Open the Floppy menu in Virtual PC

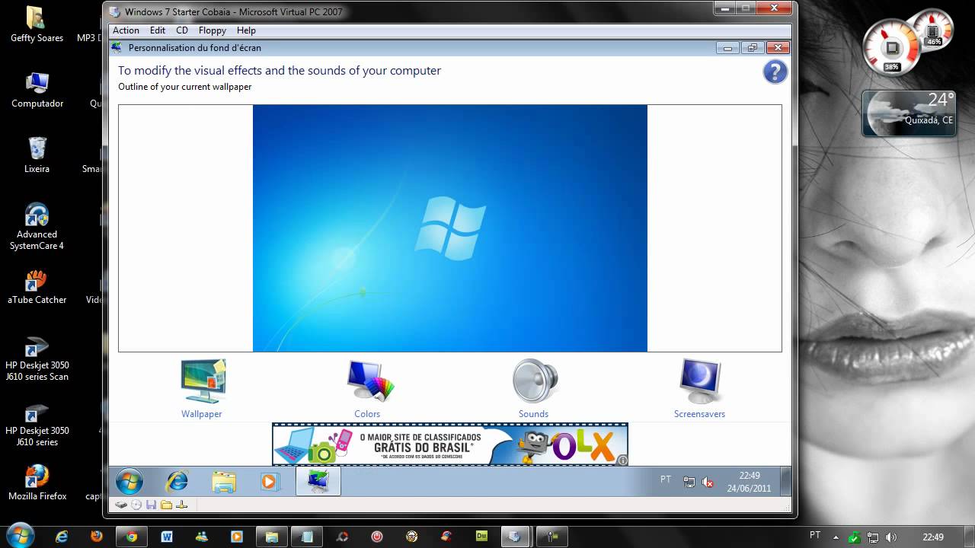212,30
